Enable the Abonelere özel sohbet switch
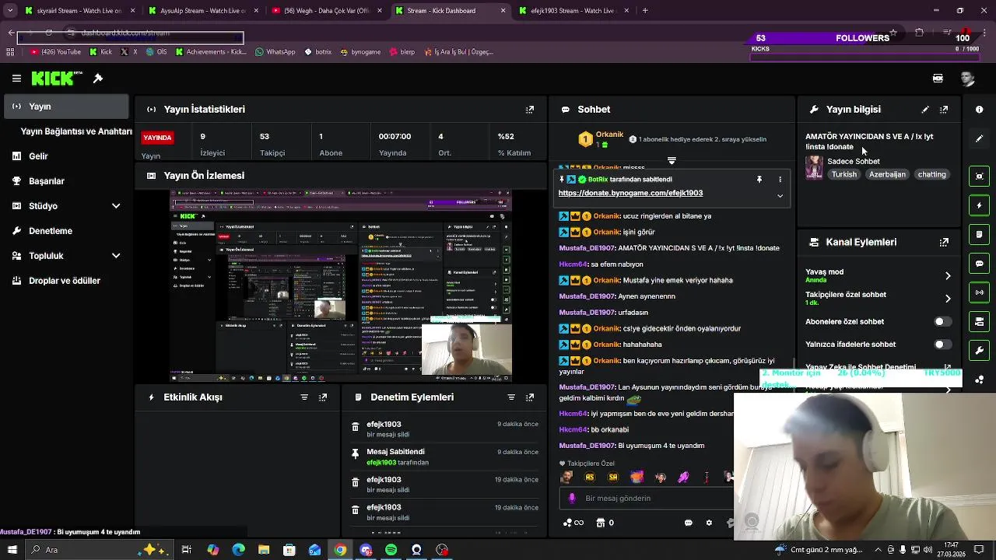996x560 pixels. (942, 322)
